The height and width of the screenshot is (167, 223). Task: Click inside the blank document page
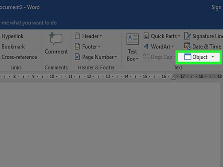point(110,125)
